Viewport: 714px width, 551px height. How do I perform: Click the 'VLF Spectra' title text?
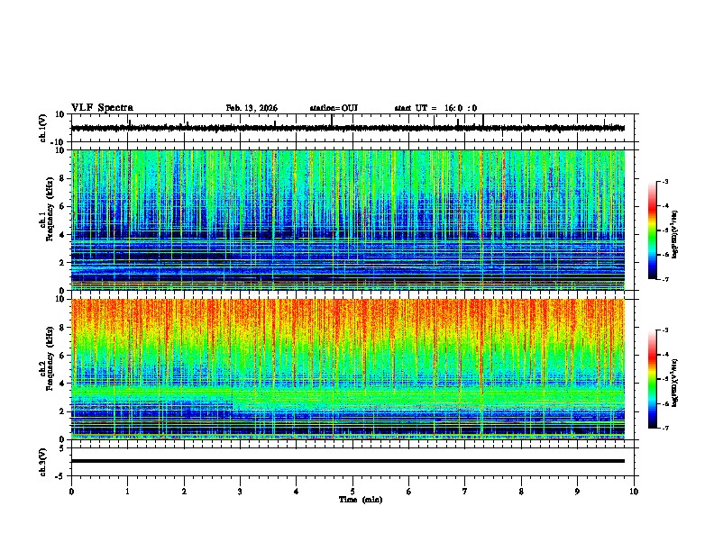click(102, 107)
